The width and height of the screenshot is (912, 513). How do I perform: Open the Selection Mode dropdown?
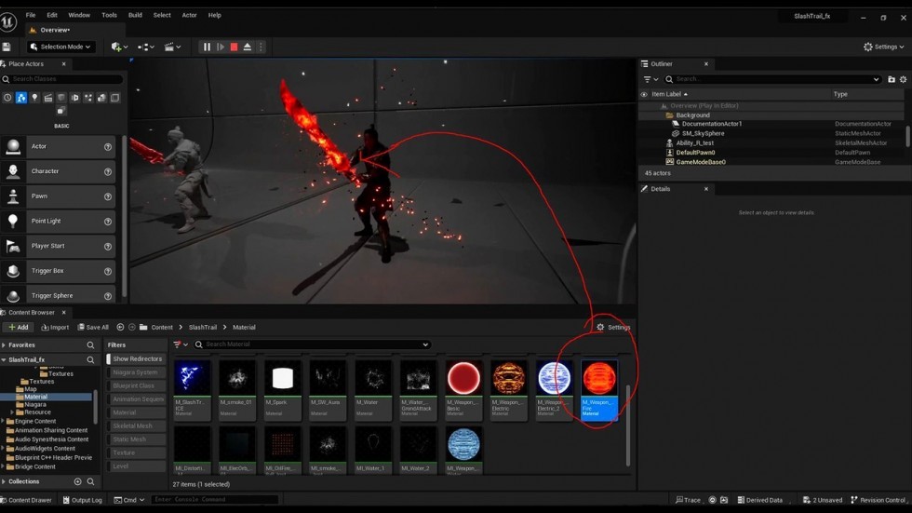[x=60, y=47]
